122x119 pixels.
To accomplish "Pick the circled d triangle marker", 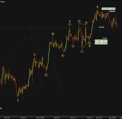I will coord(86,23).
